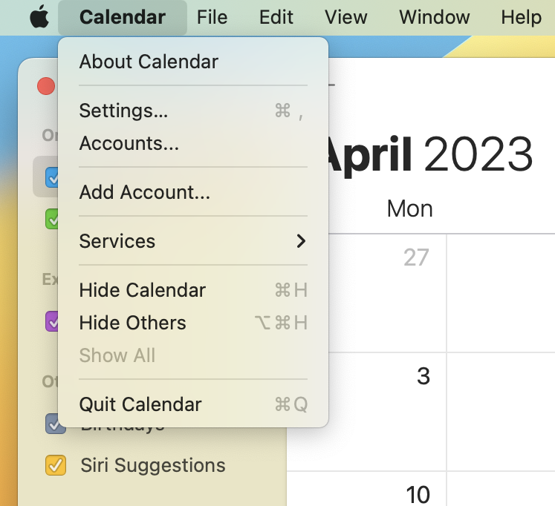
Task: Open the View menu
Action: click(346, 17)
